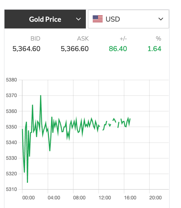Image resolution: width=181 pixels, height=208 pixels.
Task: Click the chevron beside Gold Price
Action: (x=78, y=19)
